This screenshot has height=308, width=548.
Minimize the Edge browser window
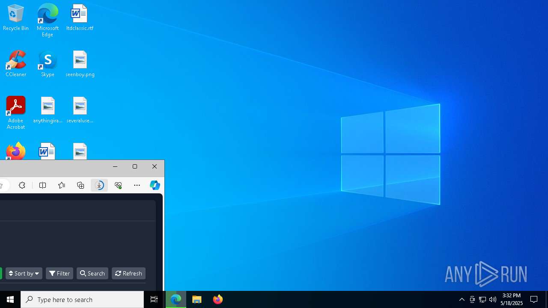pyautogui.click(x=115, y=166)
